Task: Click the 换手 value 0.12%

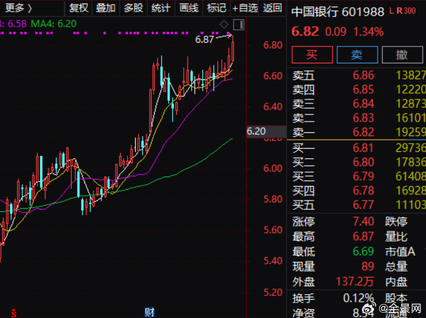Action: 359,298
